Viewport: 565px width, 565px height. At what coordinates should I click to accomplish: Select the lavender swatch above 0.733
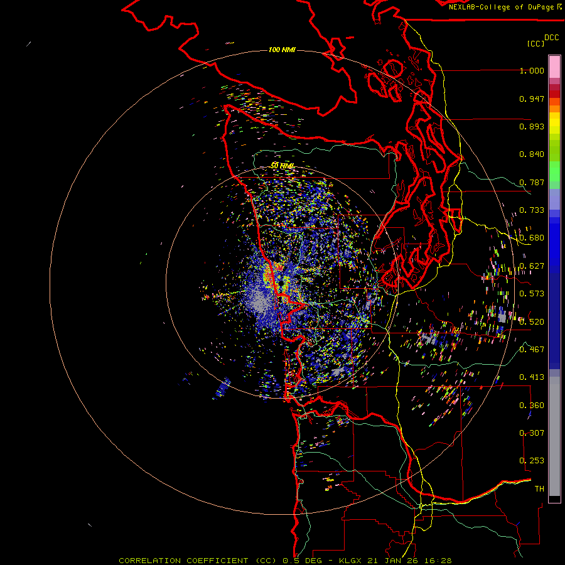coord(554,199)
